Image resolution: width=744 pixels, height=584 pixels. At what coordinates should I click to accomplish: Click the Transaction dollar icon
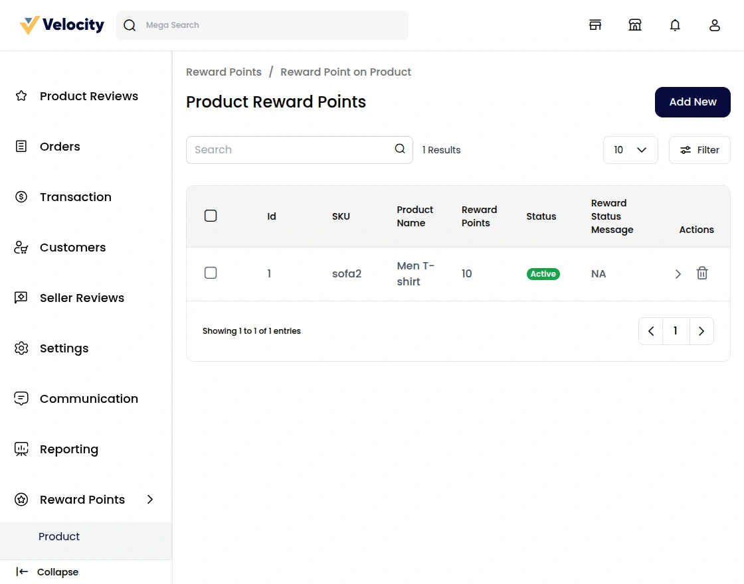(x=21, y=196)
